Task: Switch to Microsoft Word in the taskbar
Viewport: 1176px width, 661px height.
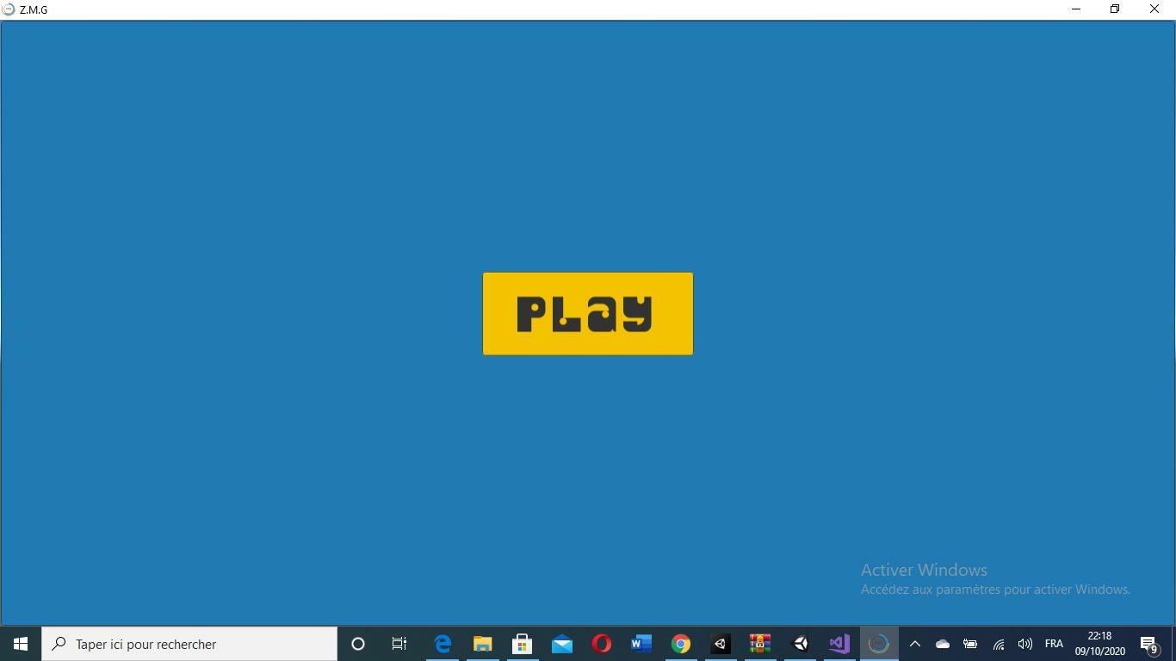Action: point(641,644)
